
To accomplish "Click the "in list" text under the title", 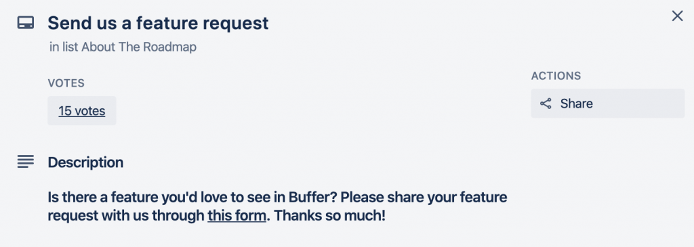I will click(x=64, y=47).
